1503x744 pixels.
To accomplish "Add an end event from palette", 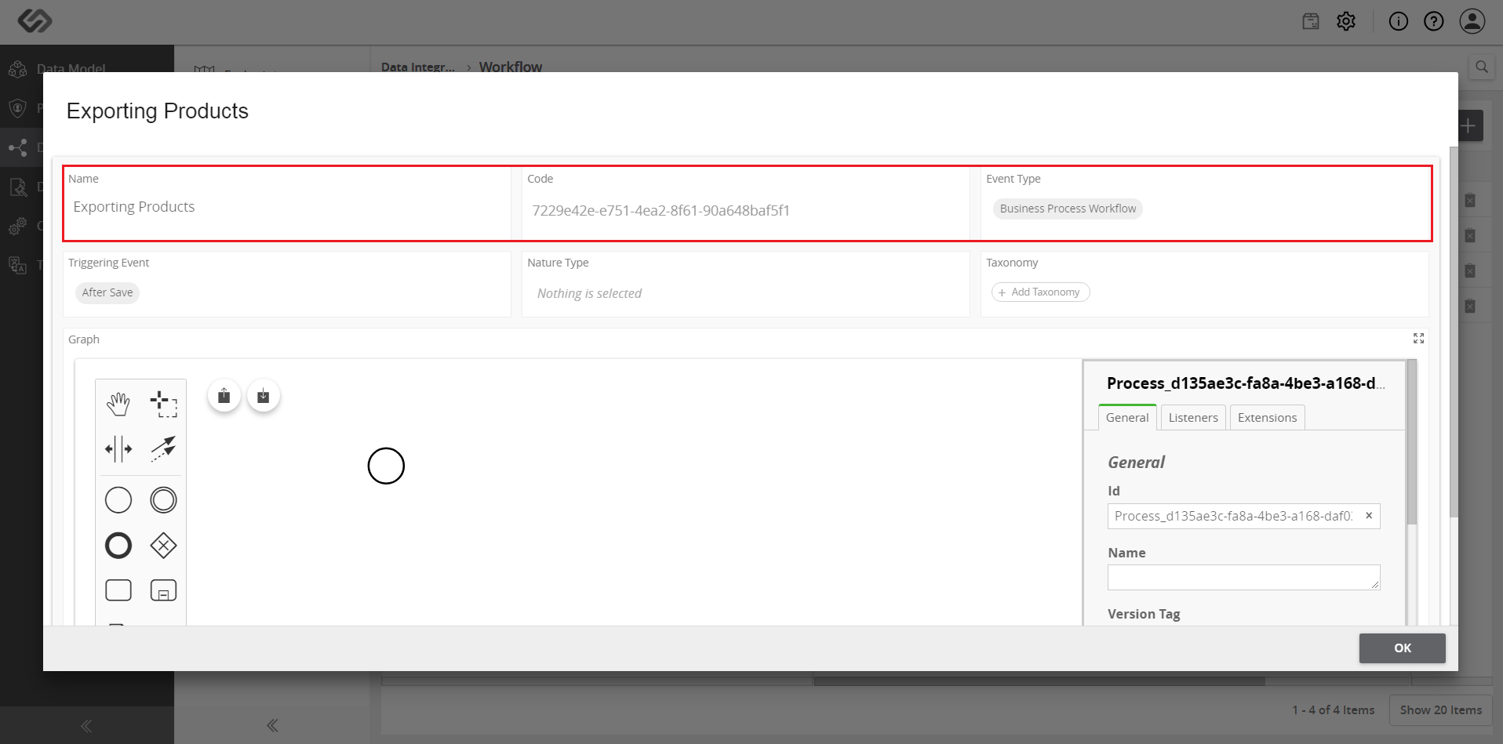I will click(118, 546).
